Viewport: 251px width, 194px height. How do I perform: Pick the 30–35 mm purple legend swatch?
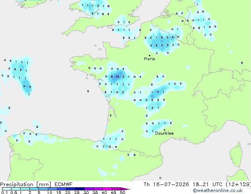click(89, 189)
